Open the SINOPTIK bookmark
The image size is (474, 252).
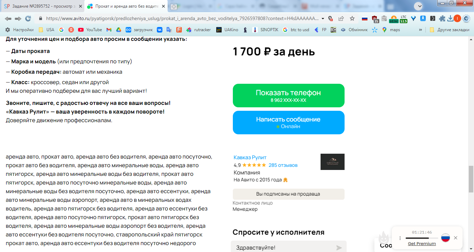pyautogui.click(x=265, y=30)
